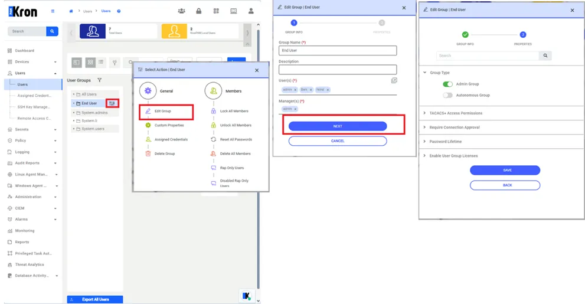Disable the Admin Group toggle
The height and width of the screenshot is (304, 585).
tap(447, 84)
